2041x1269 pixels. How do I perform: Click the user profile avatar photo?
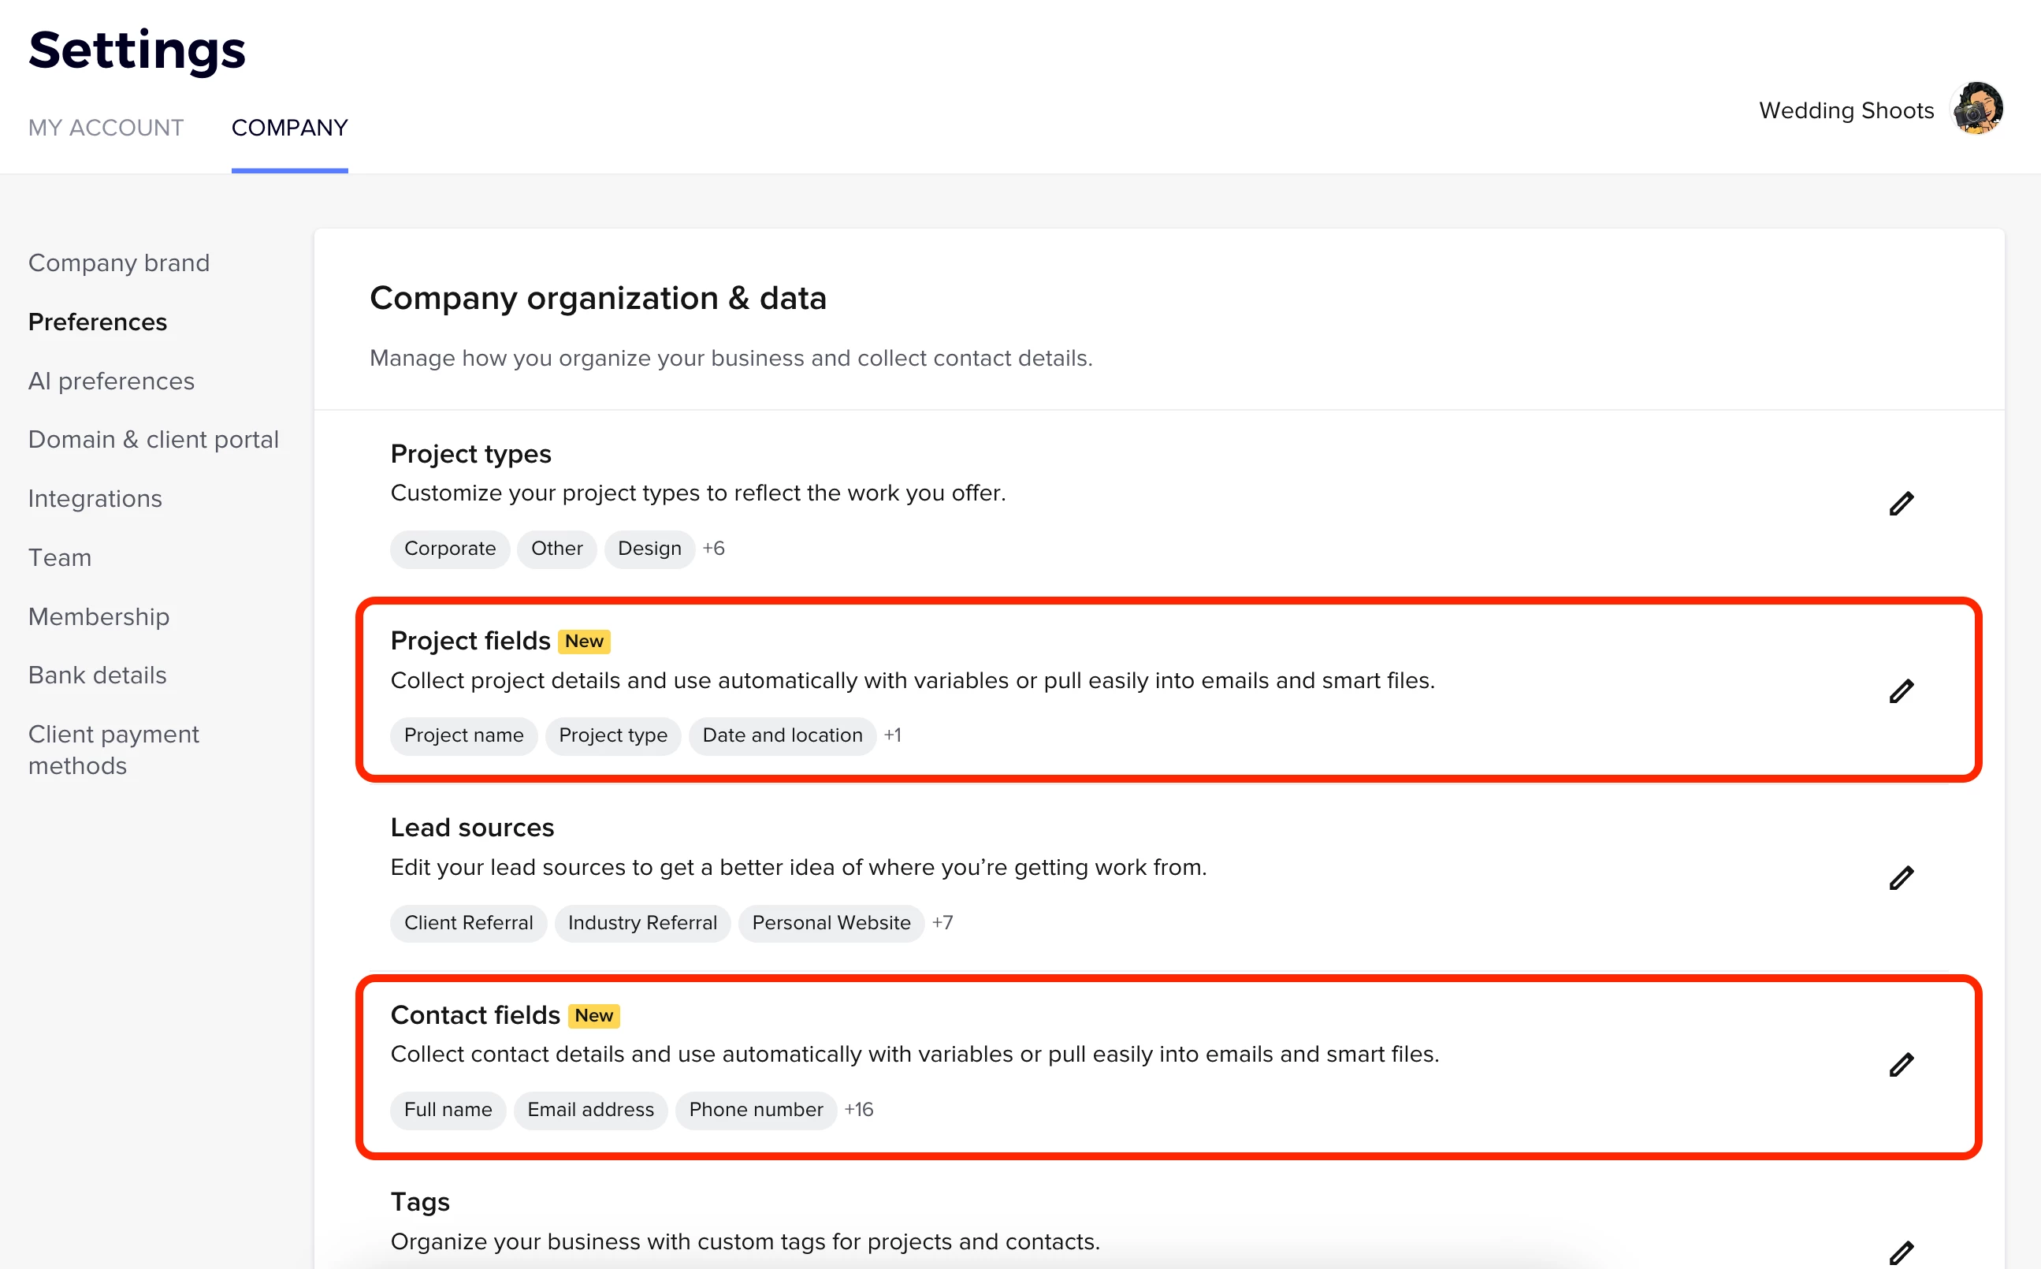tap(1977, 109)
